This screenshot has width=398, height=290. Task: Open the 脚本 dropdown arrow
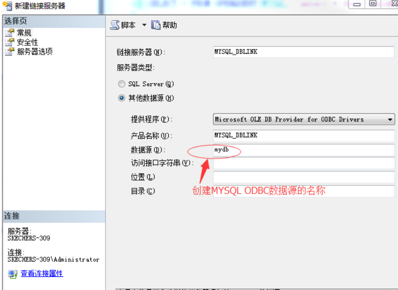(x=144, y=25)
